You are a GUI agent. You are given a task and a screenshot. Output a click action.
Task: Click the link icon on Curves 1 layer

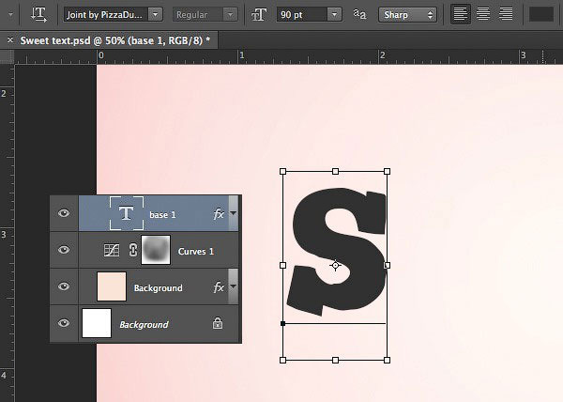tap(133, 250)
